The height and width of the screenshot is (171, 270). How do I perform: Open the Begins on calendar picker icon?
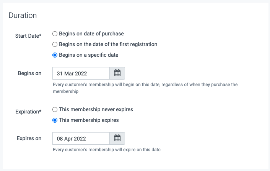point(117,73)
